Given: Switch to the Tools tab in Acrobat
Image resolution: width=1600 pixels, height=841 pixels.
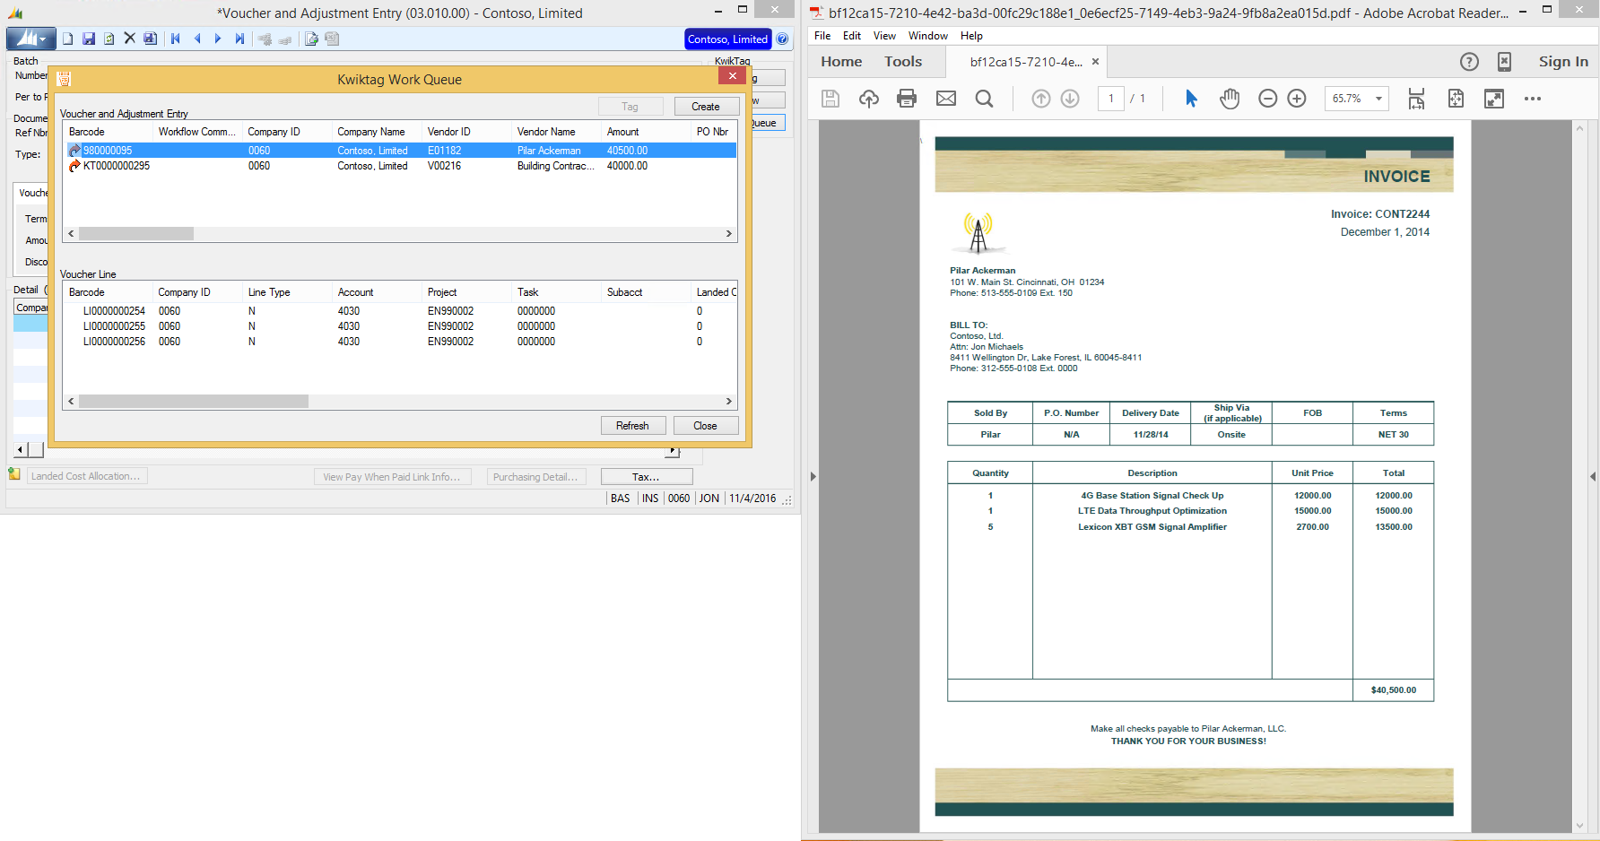Looking at the screenshot, I should (903, 62).
